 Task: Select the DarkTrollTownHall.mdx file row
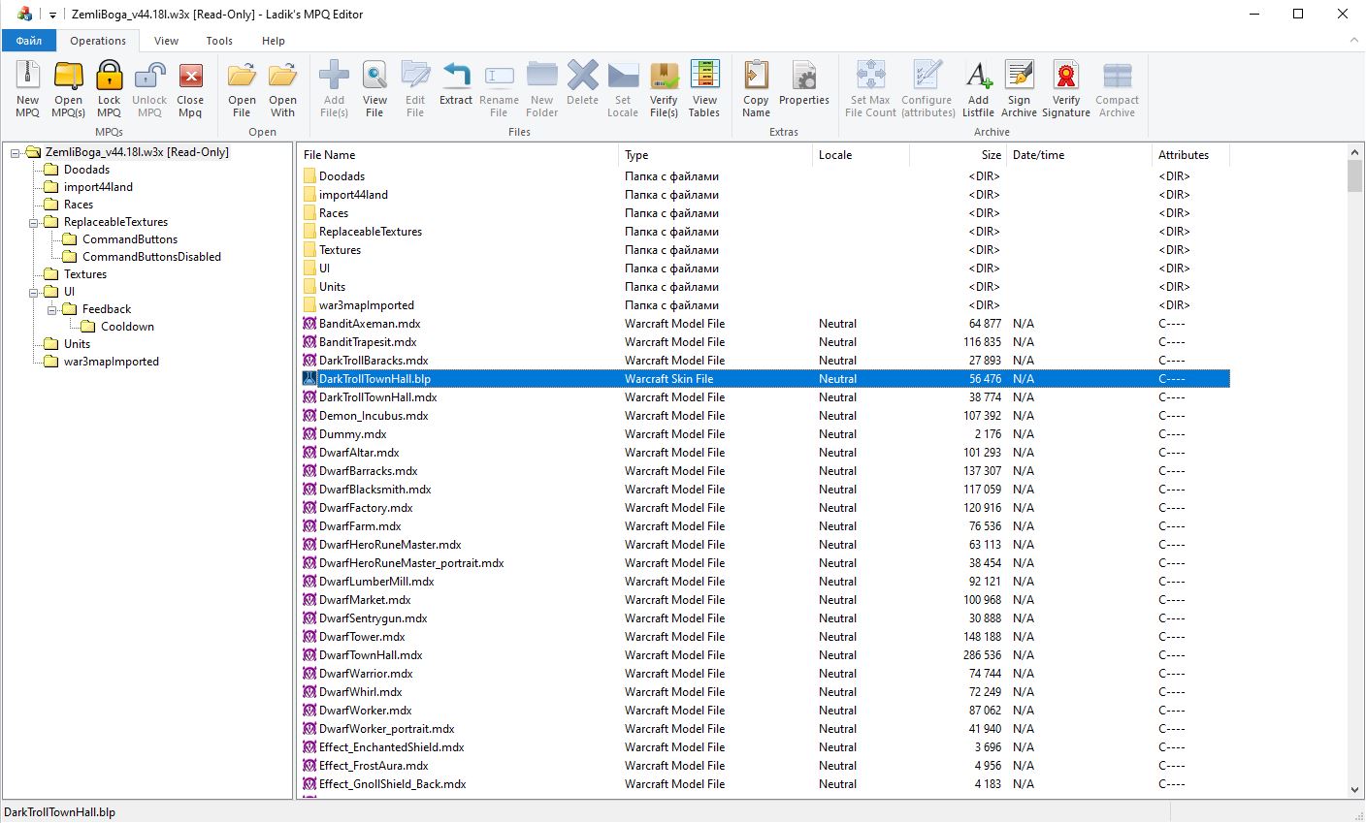764,397
